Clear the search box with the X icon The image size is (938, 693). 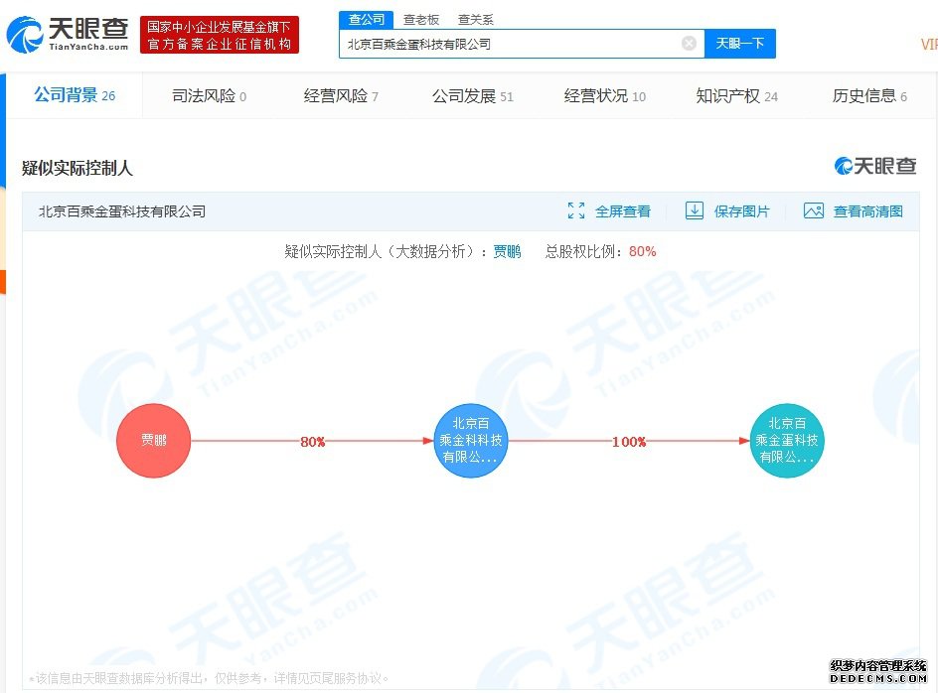[x=690, y=43]
